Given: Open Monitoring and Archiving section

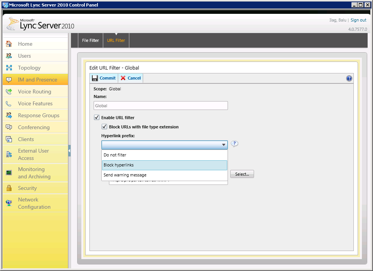Looking at the screenshot, I should point(35,173).
